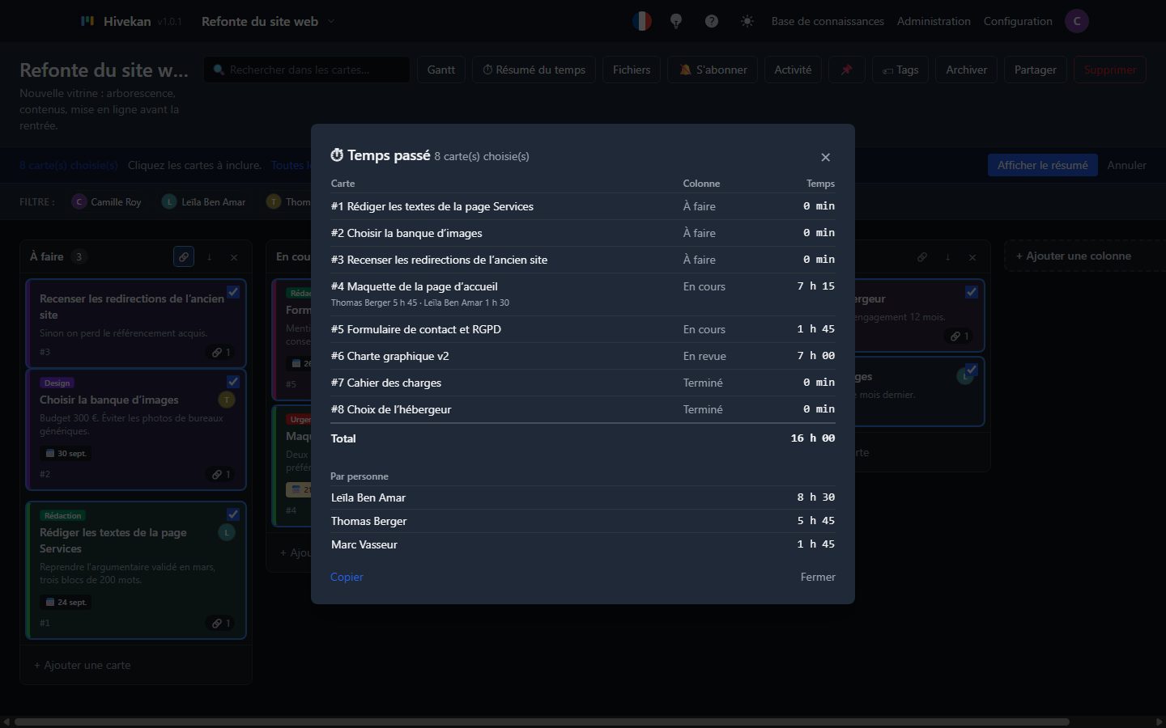1166x728 pixels.
Task: Click the down arrow in the header above the hébergeur card
Action: point(947,256)
